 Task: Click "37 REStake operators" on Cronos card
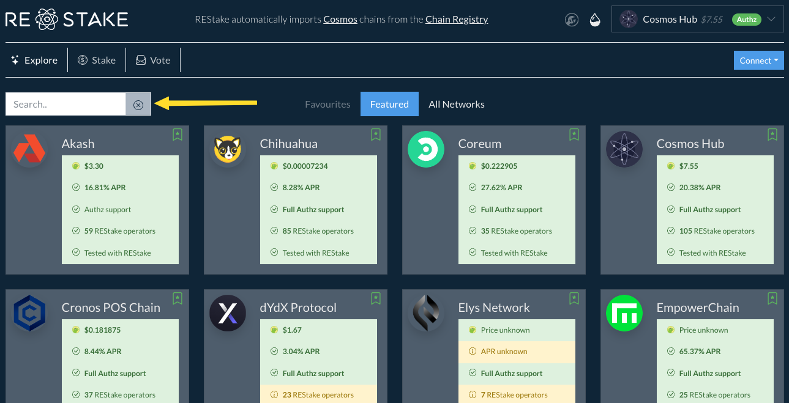click(x=120, y=395)
